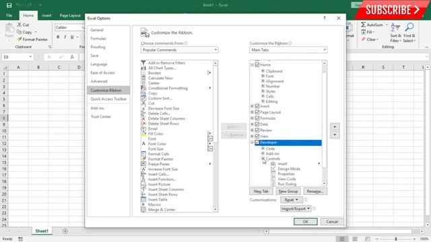Click the Cut scissors icon in Clipboard group
431x242 pixels.
pos(20,24)
